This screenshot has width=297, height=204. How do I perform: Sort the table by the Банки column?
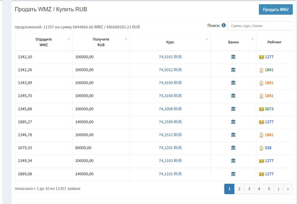click(x=233, y=42)
